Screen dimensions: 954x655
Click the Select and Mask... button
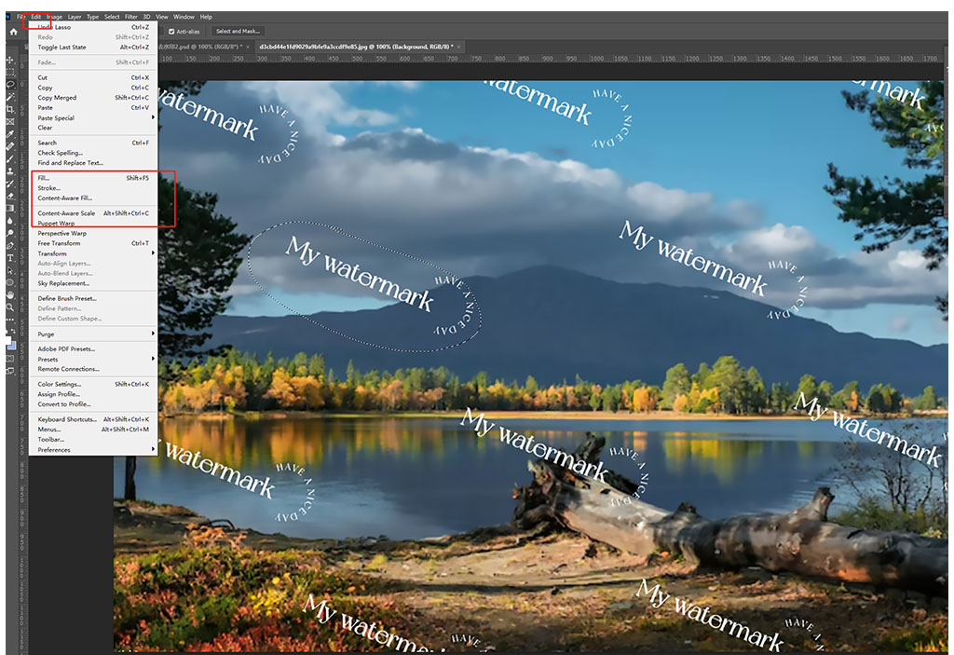click(x=238, y=31)
